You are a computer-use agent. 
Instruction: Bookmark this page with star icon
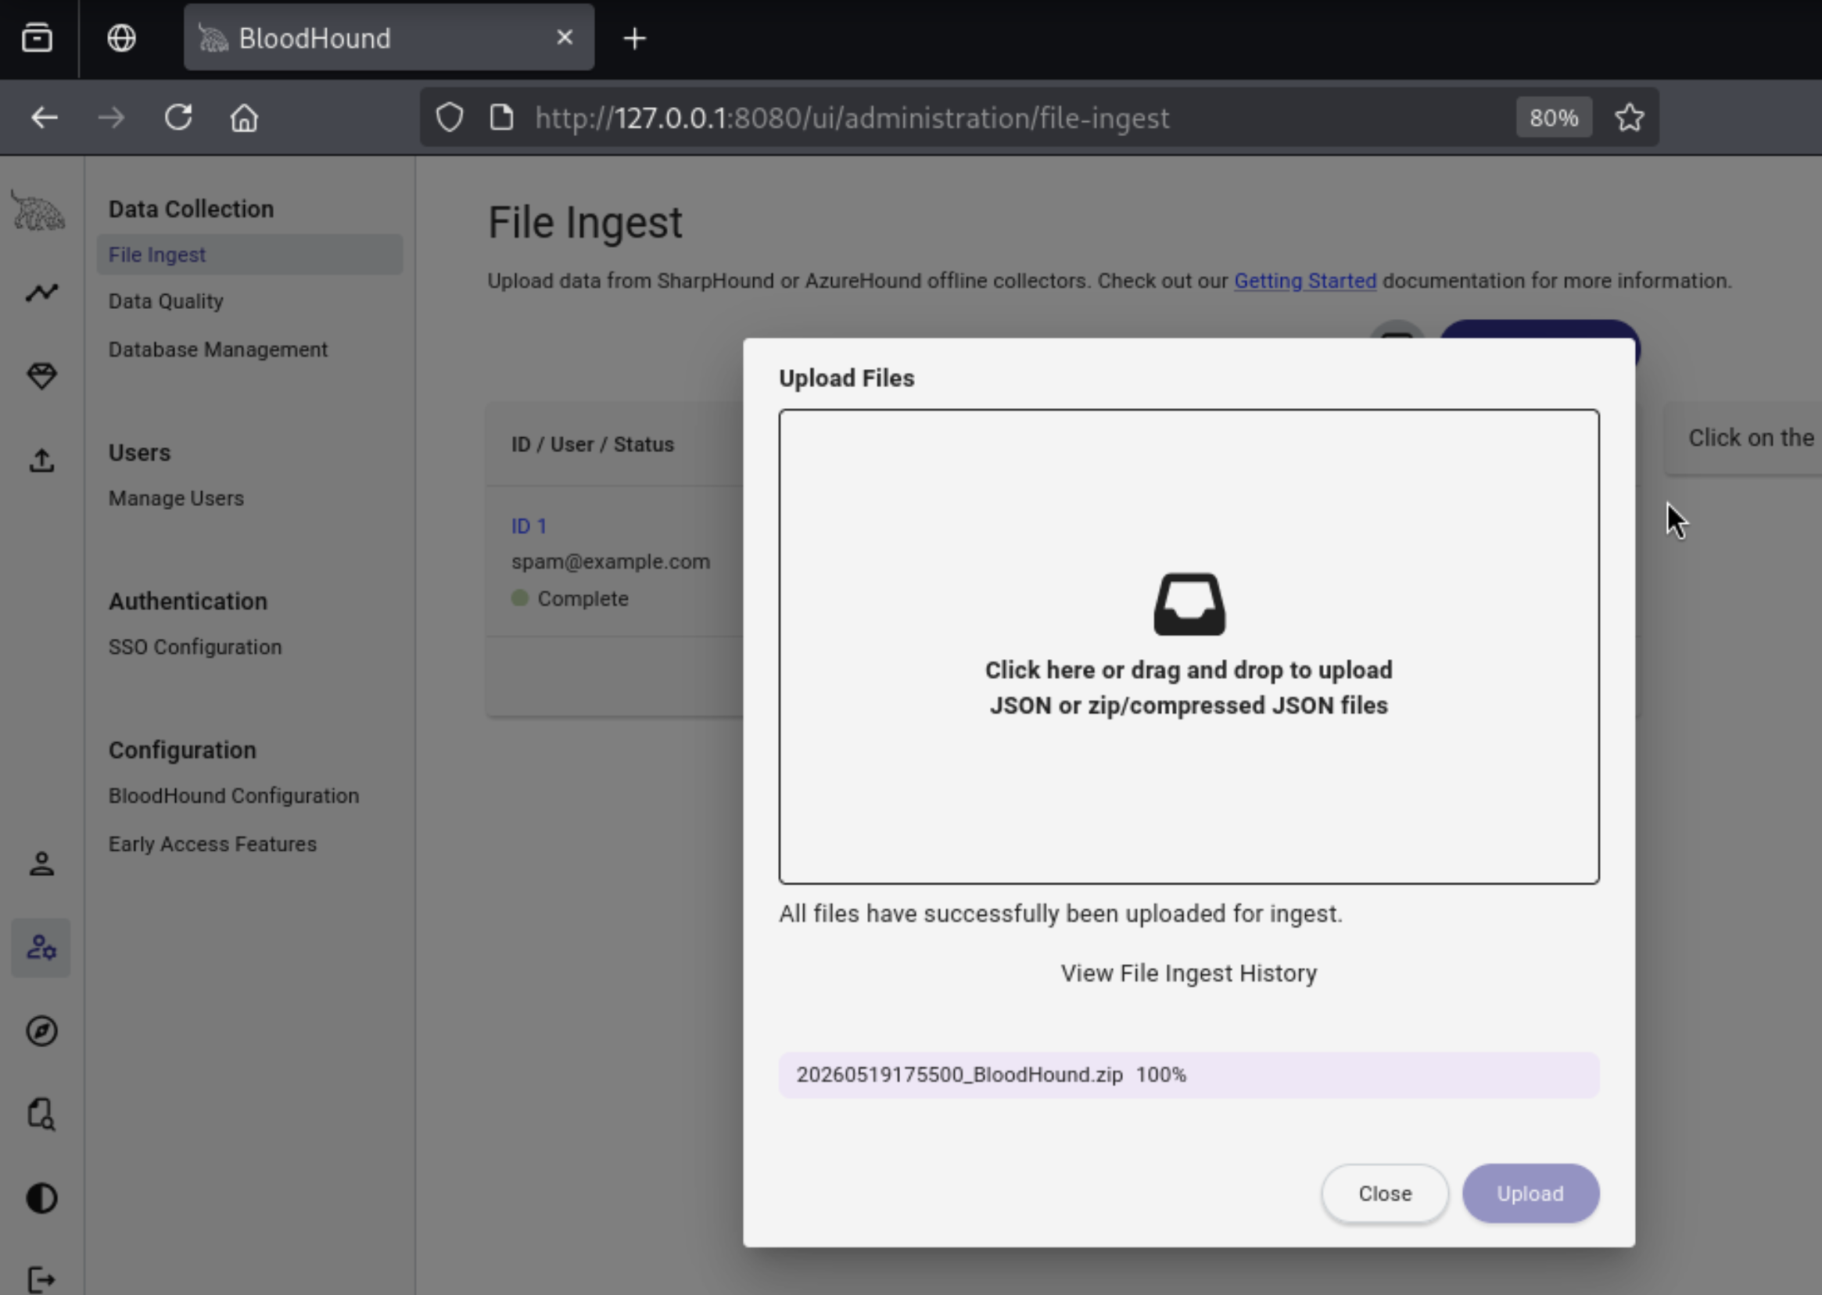[1629, 118]
